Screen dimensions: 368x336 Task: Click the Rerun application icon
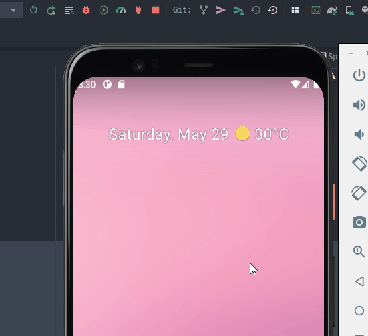[33, 10]
